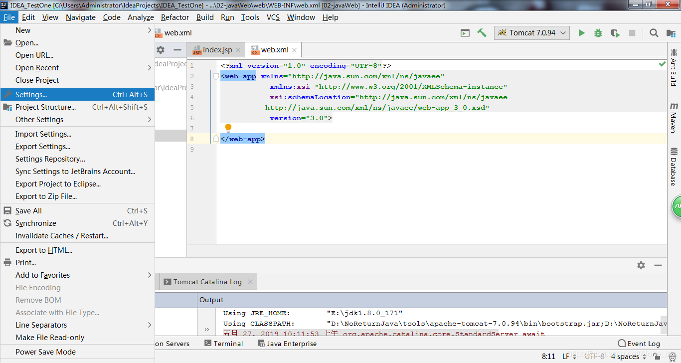Viewport: 681px width, 363px height.
Task: Click the run window icon beside hammer
Action: tap(465, 33)
